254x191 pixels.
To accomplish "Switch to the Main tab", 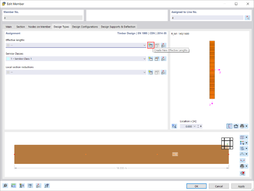I will click(x=9, y=26).
